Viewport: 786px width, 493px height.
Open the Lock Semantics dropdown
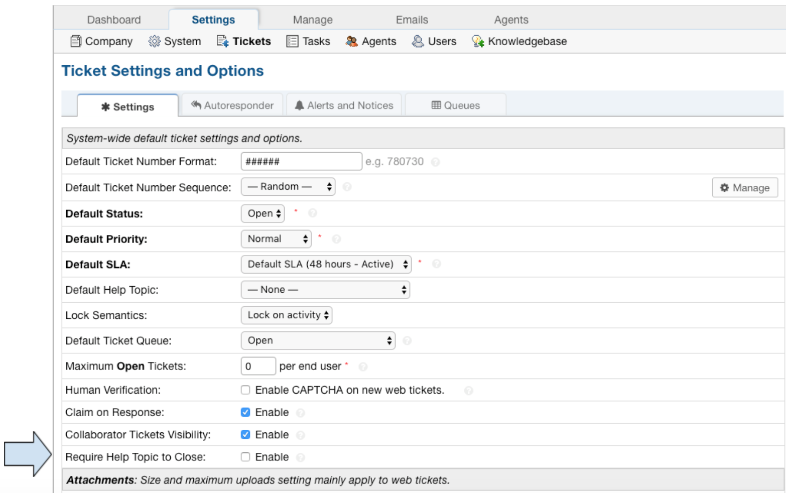[x=287, y=315]
